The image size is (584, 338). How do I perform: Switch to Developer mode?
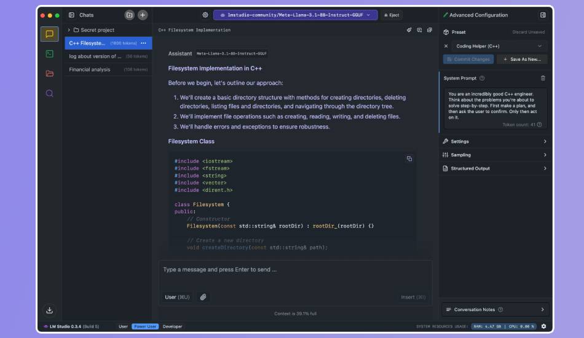(x=172, y=326)
